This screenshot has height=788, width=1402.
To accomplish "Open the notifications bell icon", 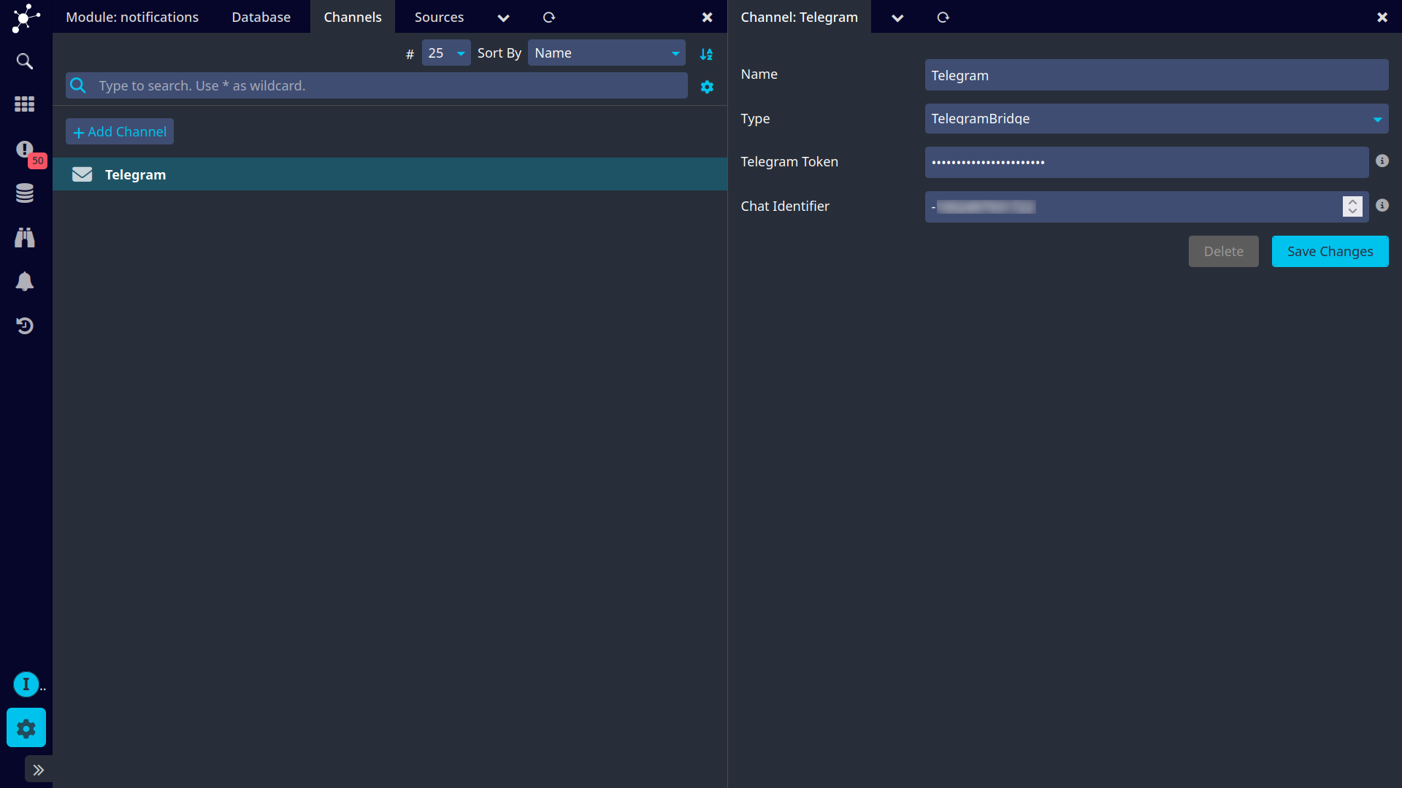I will tap(25, 282).
